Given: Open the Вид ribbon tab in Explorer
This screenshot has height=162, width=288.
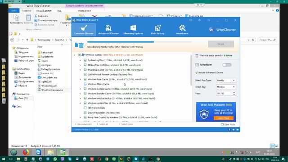Looking at the screenshot, I should (x=59, y=11).
